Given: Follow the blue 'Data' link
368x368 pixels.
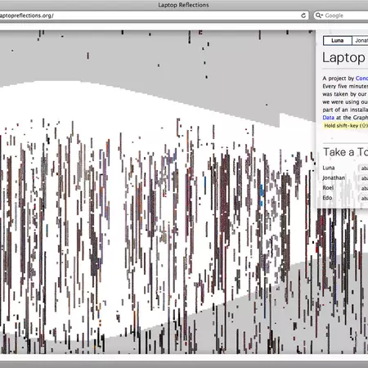Looking at the screenshot, I should pyautogui.click(x=328, y=118).
